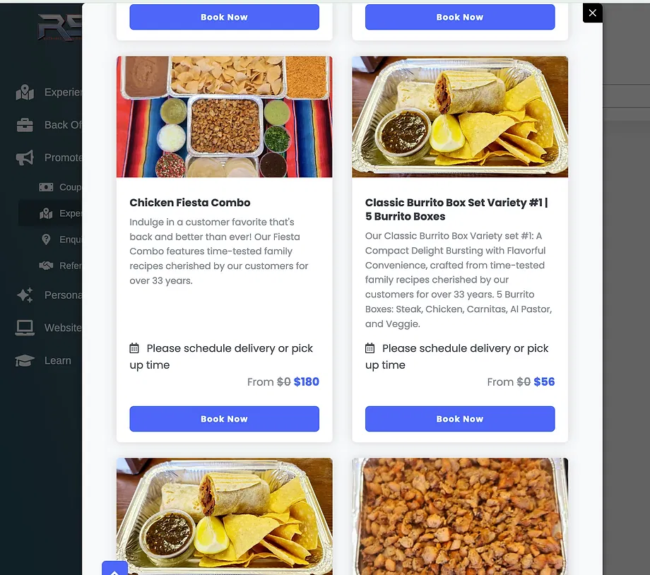This screenshot has height=575, width=650.
Task: Click the scroll-to-top arrow button
Action: [115, 569]
